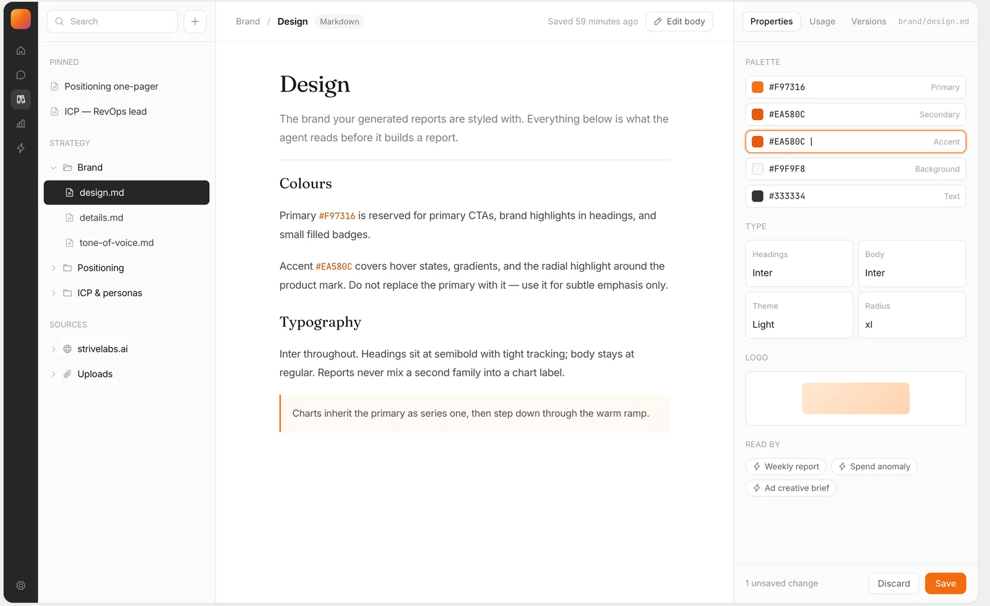990x606 pixels.
Task: Click the ICP & personas folder icon
Action: (x=67, y=293)
